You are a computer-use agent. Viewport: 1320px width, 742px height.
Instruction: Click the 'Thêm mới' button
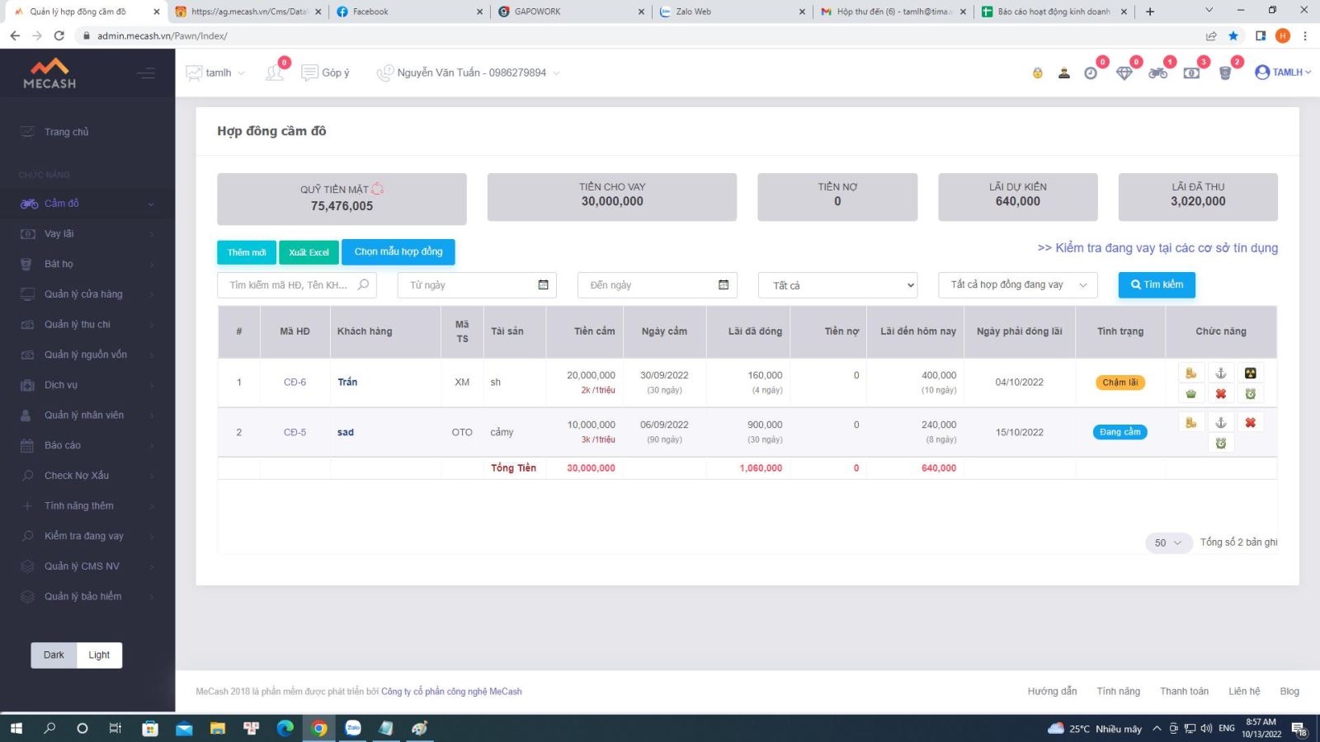click(x=247, y=252)
